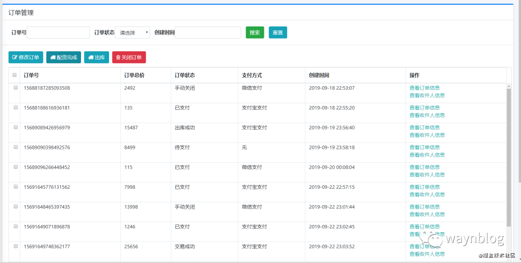The width and height of the screenshot is (521, 263).
Task: Click the 操作 column header
Action: tap(414, 75)
